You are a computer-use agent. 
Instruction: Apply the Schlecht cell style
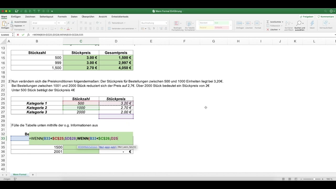coord(222,28)
